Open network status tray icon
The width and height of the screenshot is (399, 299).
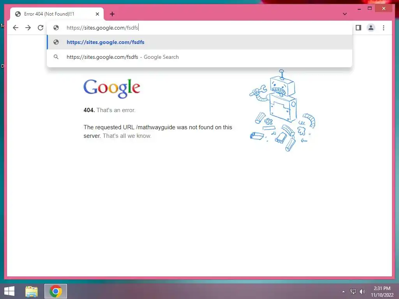[353, 292]
